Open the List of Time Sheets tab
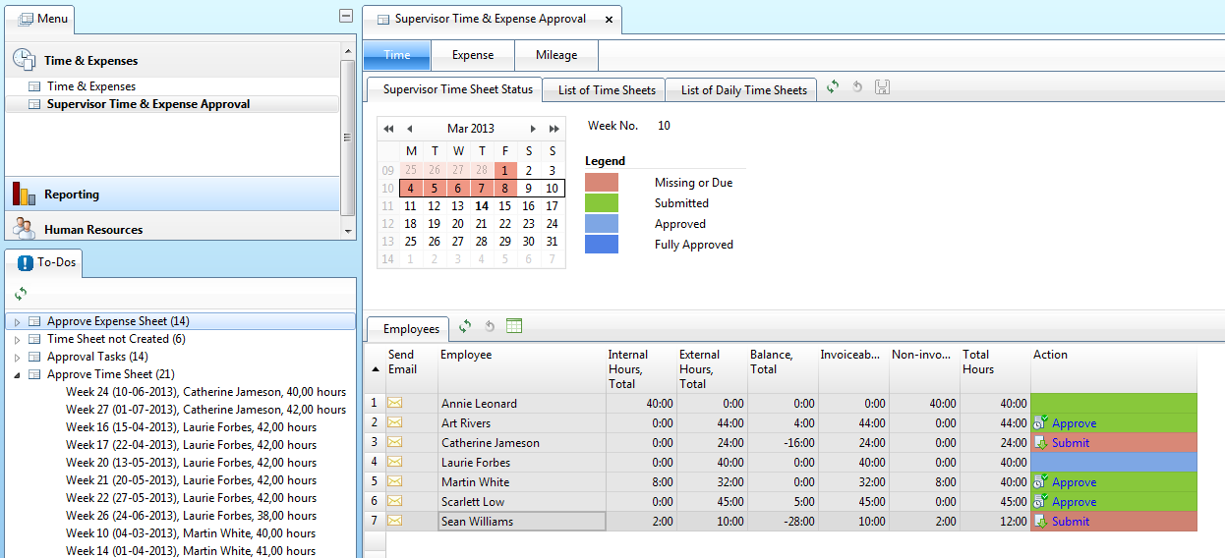Image resolution: width=1225 pixels, height=558 pixels. coord(606,90)
